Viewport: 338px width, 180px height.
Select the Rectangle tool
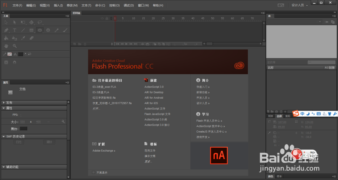pos(31,30)
